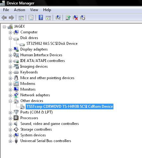Open the Properties toolbar icon
This screenshot has width=142, height=158.
click(x=31, y=17)
